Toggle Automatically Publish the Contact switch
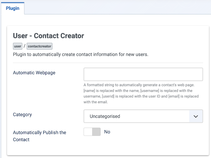Image resolution: width=211 pixels, height=158 pixels. [92, 132]
